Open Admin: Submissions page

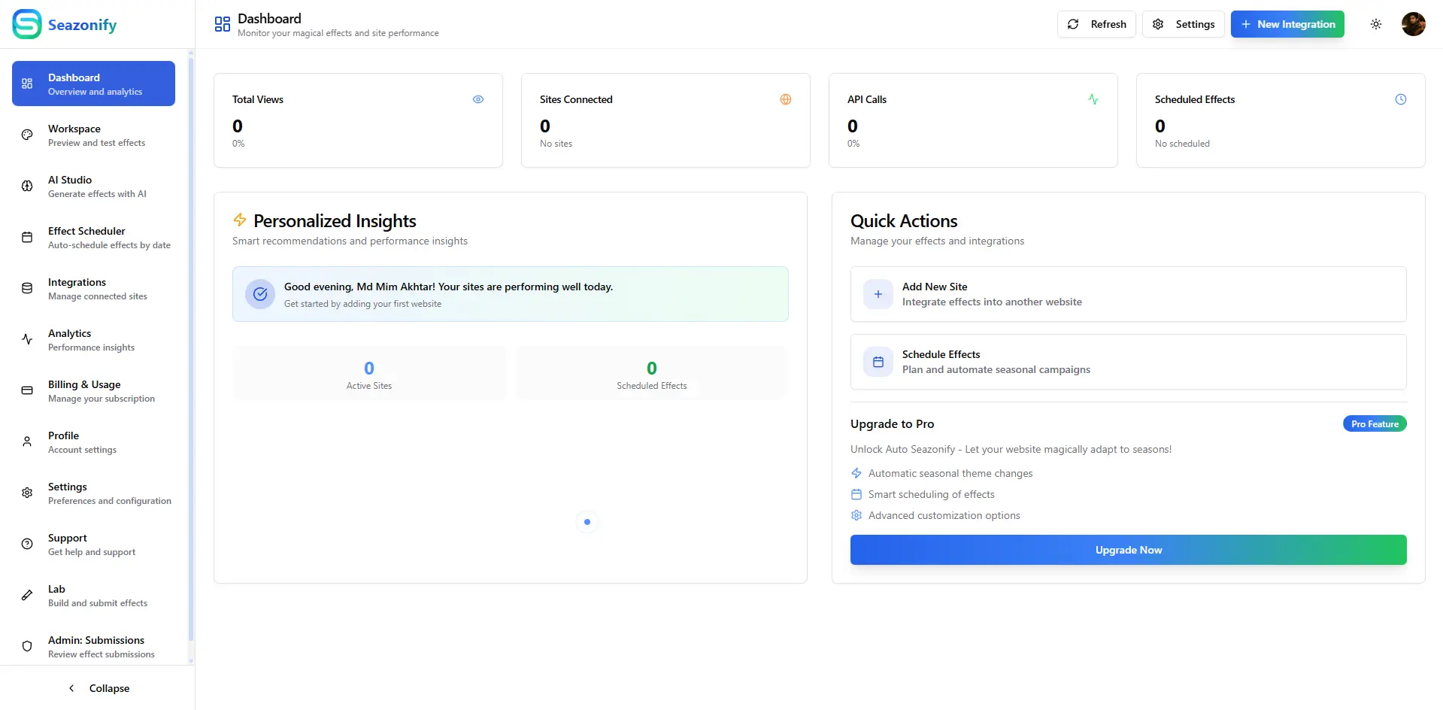(x=94, y=646)
